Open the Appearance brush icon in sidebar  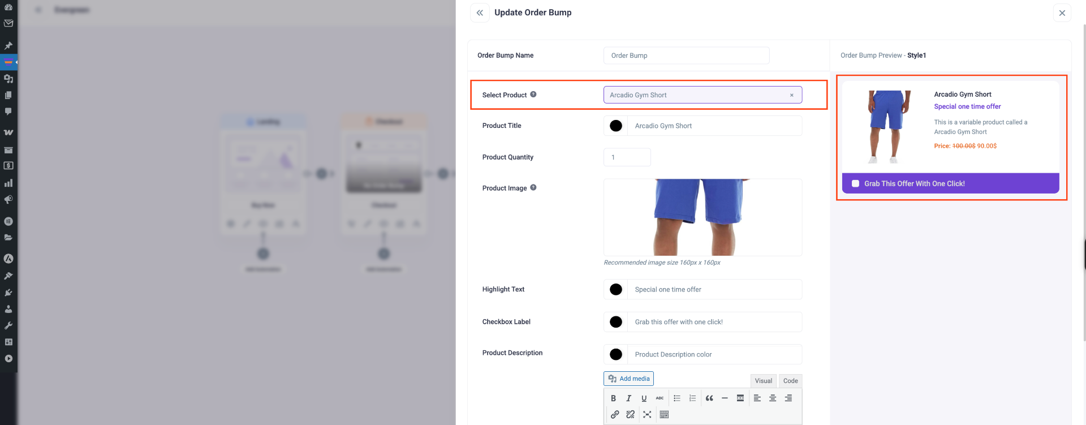(8, 276)
